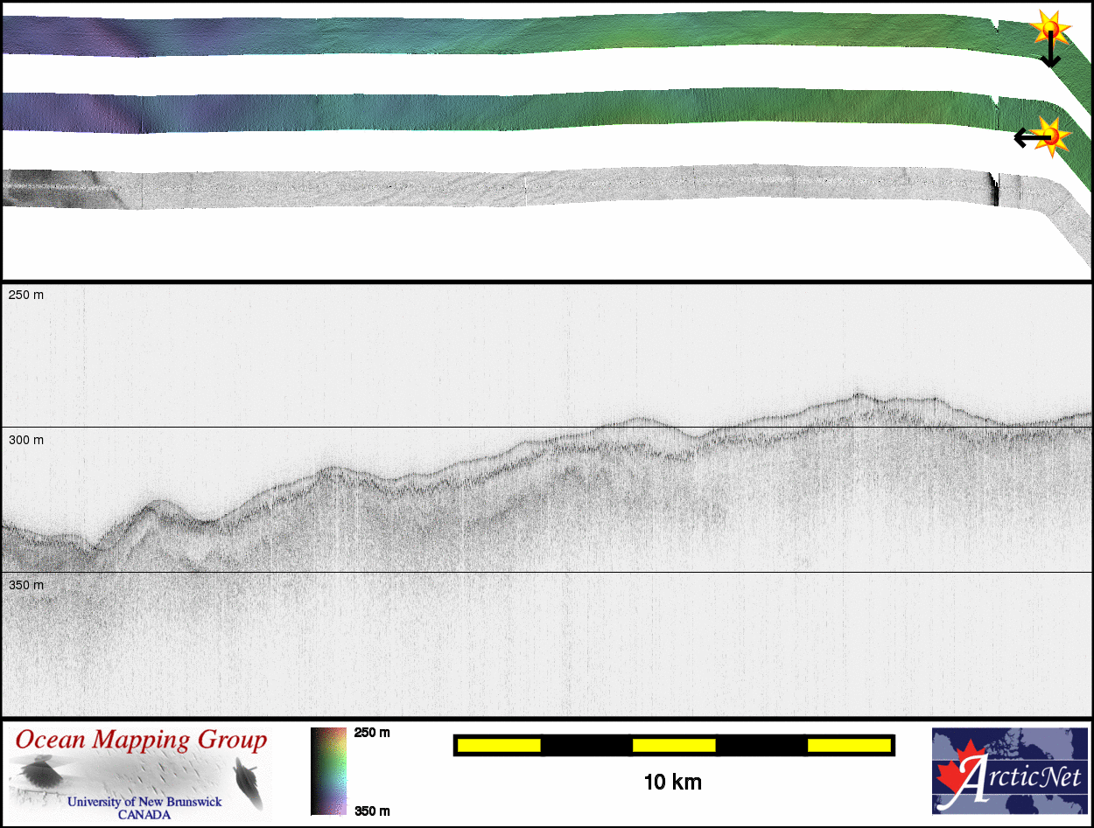Open the ArcticNet logo
1094x828 pixels.
(x=1009, y=771)
